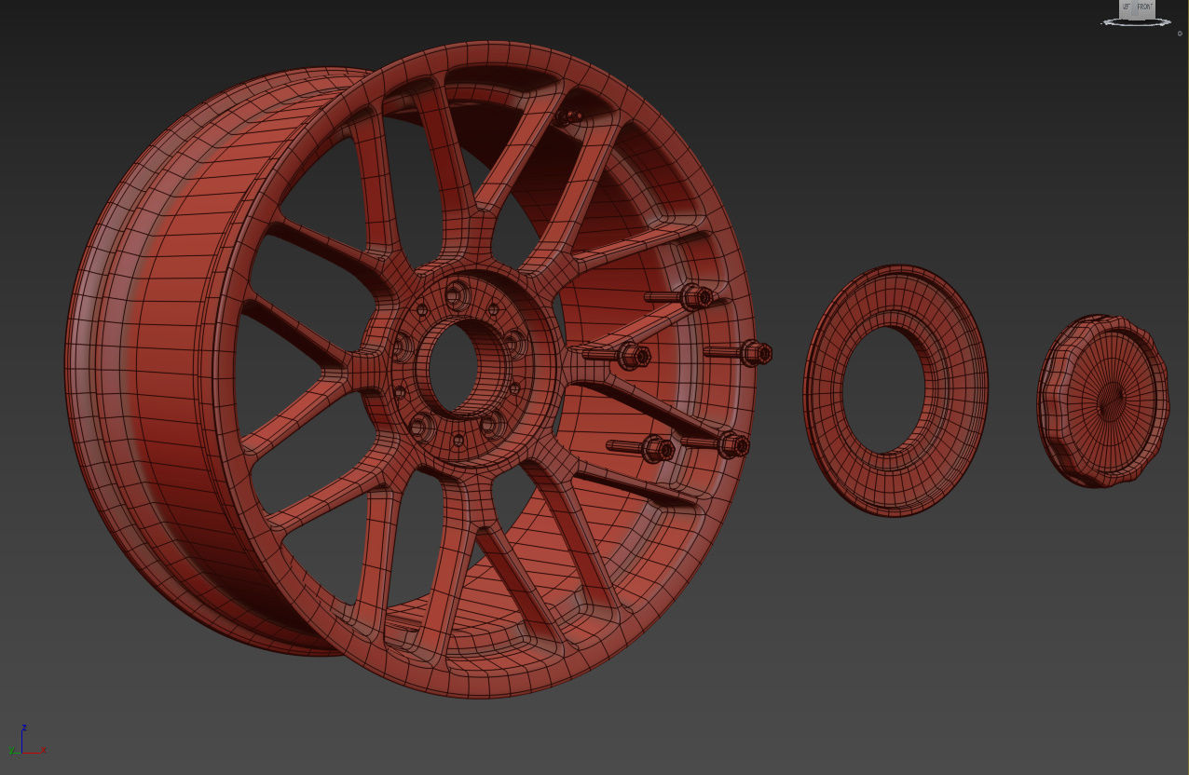The width and height of the screenshot is (1189, 775).
Task: Open the small ViewCube menu circle icon
Action: point(1180,34)
